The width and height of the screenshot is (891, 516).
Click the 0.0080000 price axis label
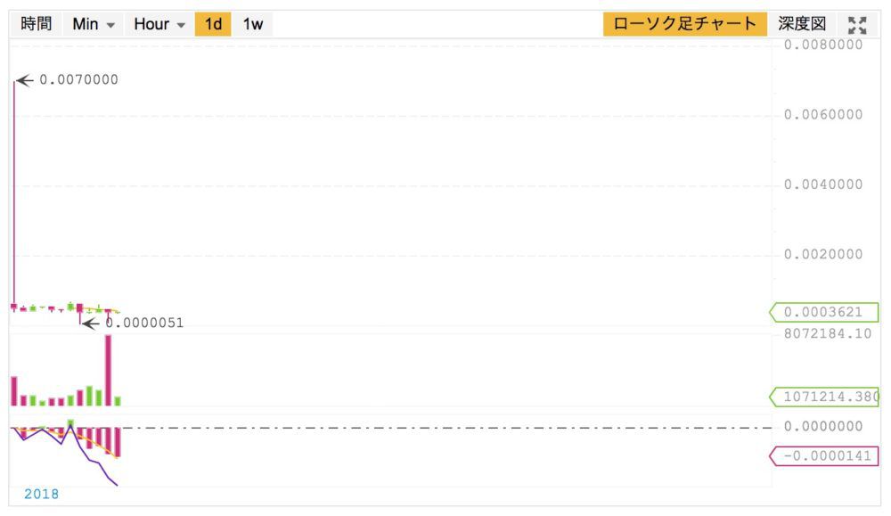pos(822,45)
